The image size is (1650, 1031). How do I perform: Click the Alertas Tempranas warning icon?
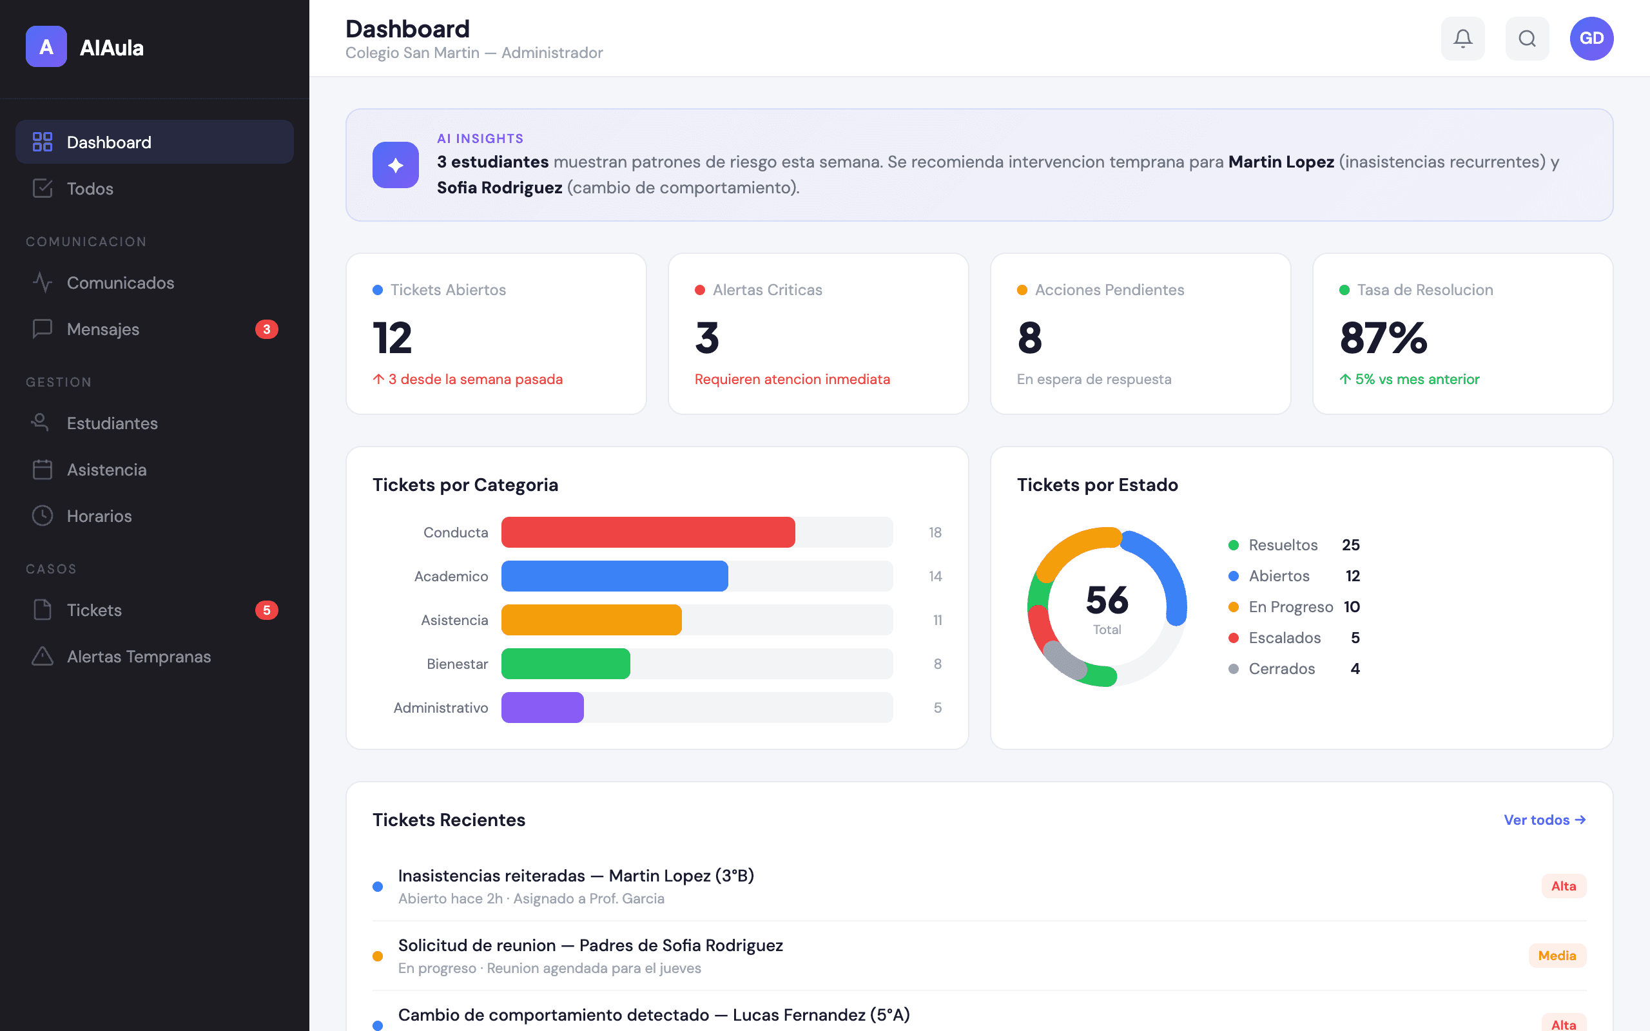pyautogui.click(x=42, y=656)
